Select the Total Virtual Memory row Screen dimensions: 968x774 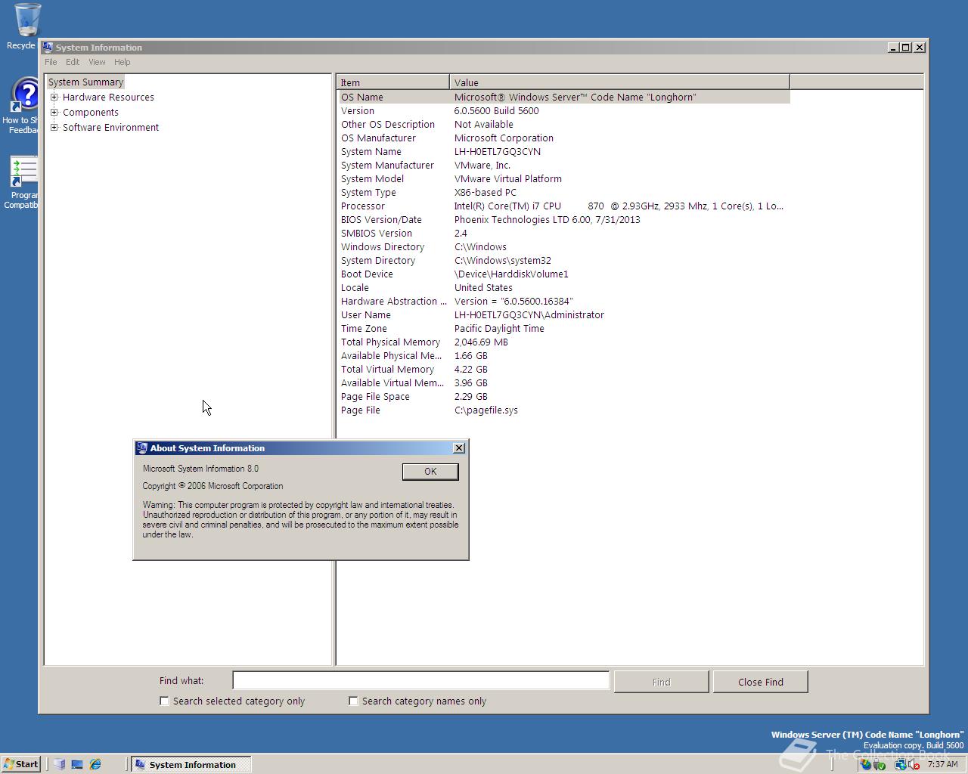click(563, 369)
